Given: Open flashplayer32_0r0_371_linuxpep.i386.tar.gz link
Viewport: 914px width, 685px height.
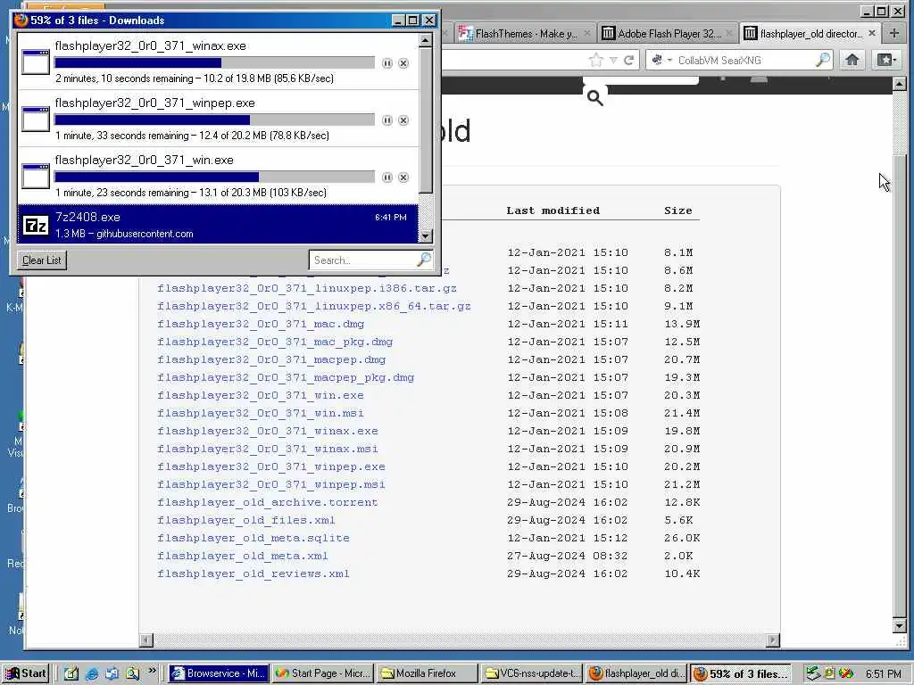Looking at the screenshot, I should coord(307,288).
